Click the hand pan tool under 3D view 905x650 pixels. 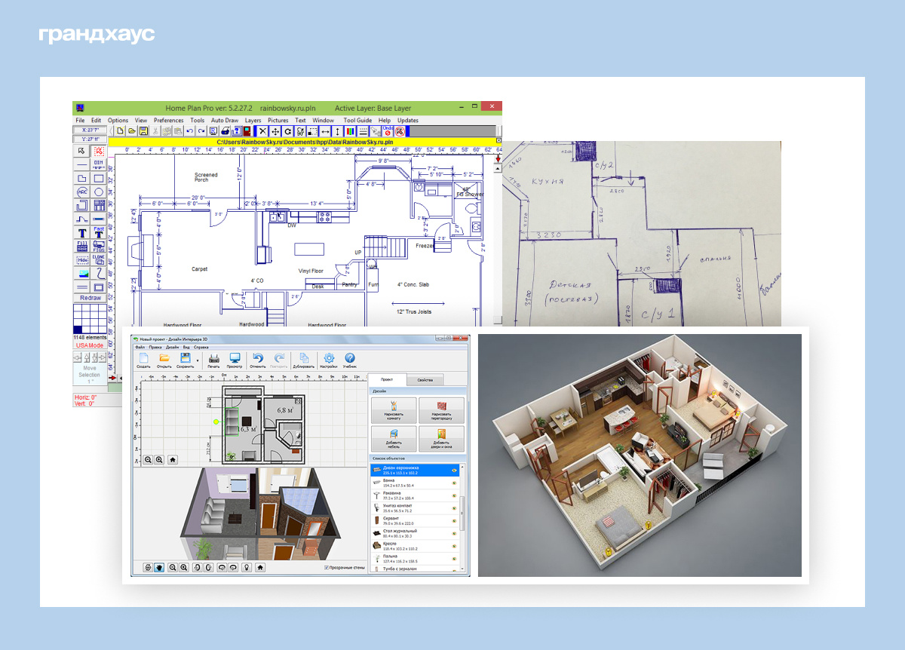pos(159,567)
